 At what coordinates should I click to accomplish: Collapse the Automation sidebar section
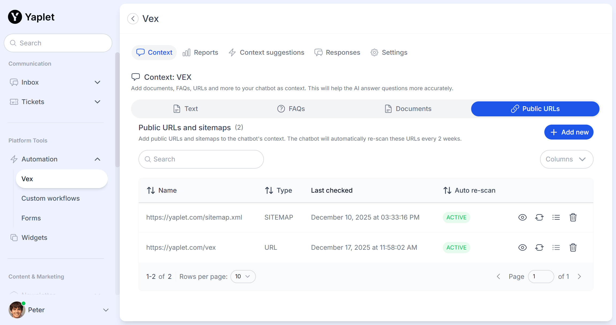pyautogui.click(x=97, y=159)
